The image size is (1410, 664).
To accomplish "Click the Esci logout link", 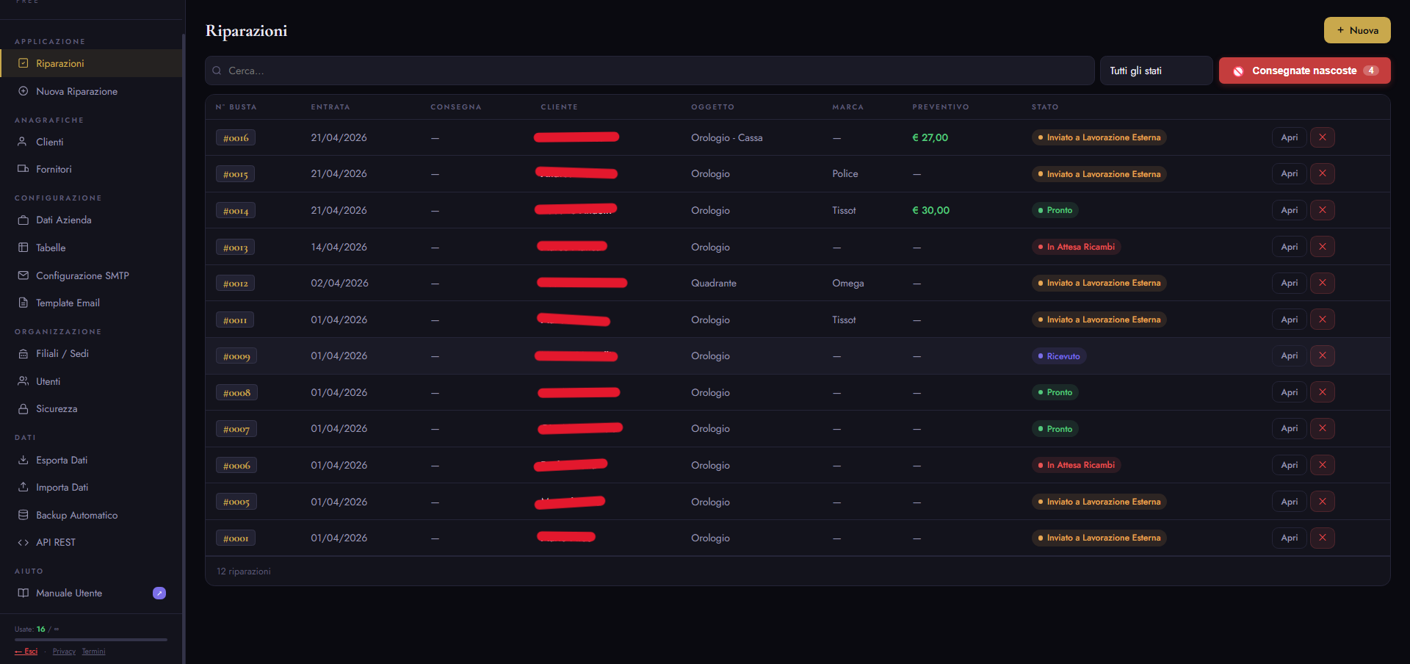I will point(26,652).
